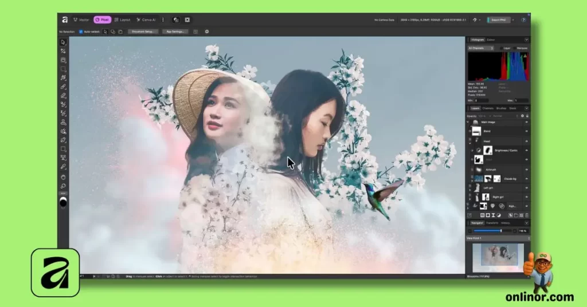Click the page icon before Document Setup
587x307 pixels.
tap(120, 32)
